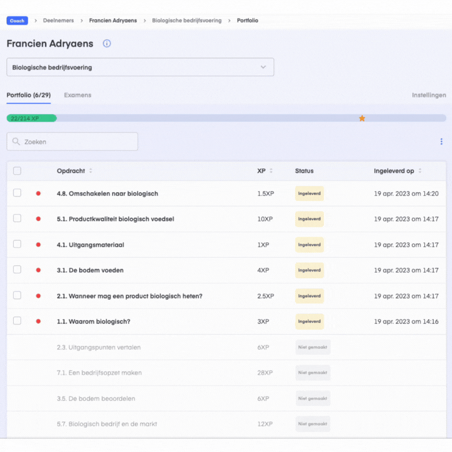Image resolution: width=452 pixels, height=452 pixels.
Task: Click the Ingeleverd badge for 2.1. Wanneer mag
Action: point(309,296)
